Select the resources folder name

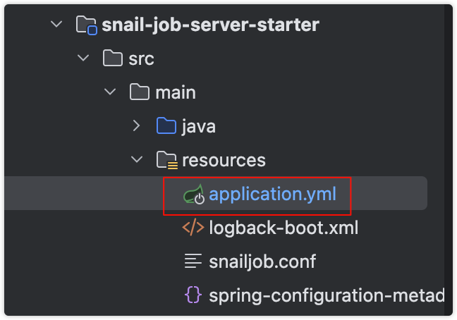(224, 161)
